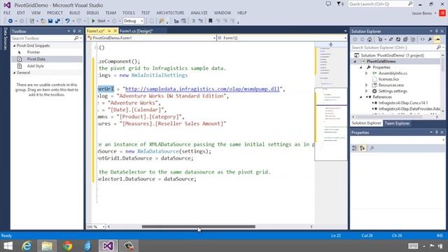Click the Save icon in main toolbar
Screen dimensions: 448x252
pos(50,21)
